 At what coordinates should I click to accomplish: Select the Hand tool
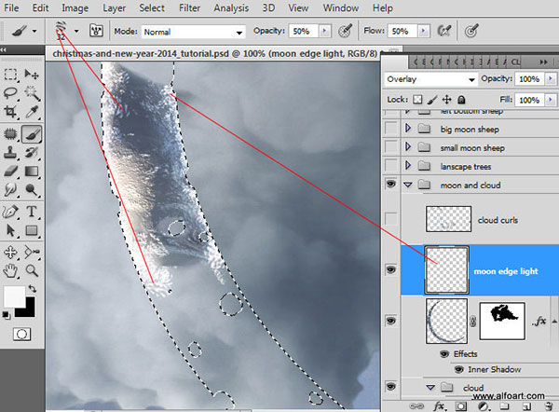point(10,271)
